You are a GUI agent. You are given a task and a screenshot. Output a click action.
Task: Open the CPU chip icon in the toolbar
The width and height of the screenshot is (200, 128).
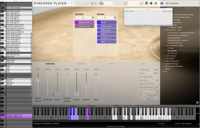click(x=151, y=3)
